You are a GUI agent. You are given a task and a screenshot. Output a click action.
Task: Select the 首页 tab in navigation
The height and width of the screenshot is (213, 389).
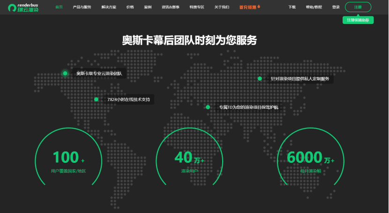(x=59, y=8)
